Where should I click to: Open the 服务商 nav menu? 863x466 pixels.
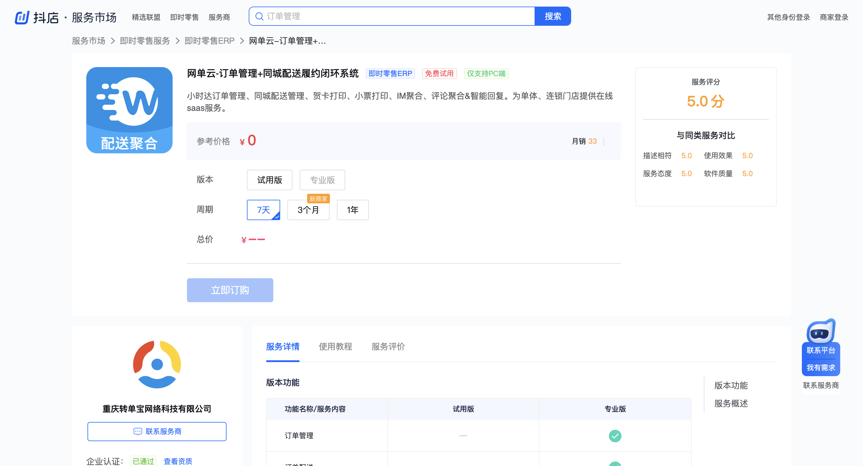pyautogui.click(x=219, y=17)
